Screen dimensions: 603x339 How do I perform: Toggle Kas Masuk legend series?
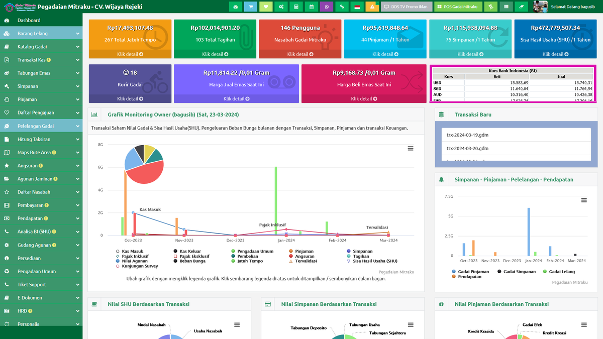tap(129, 251)
